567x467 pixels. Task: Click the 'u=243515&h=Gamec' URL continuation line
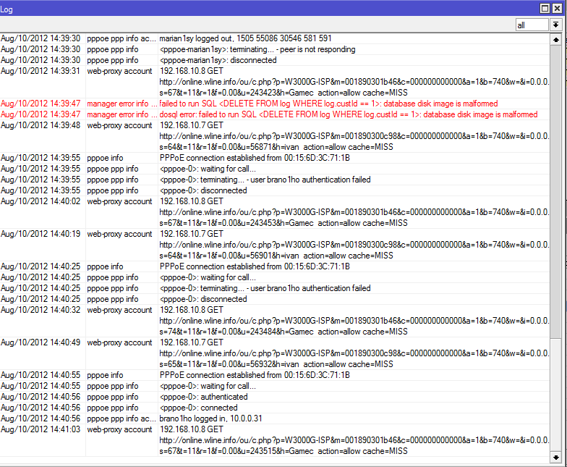(x=283, y=451)
